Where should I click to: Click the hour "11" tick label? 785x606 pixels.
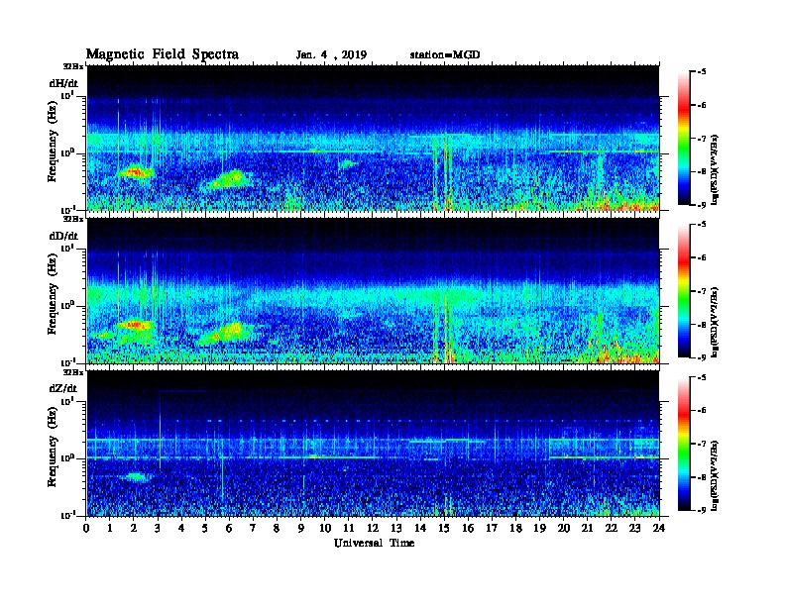tap(349, 528)
